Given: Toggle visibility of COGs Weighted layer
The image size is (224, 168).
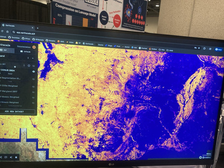Looking at the screenshot, I should pos(34,86).
